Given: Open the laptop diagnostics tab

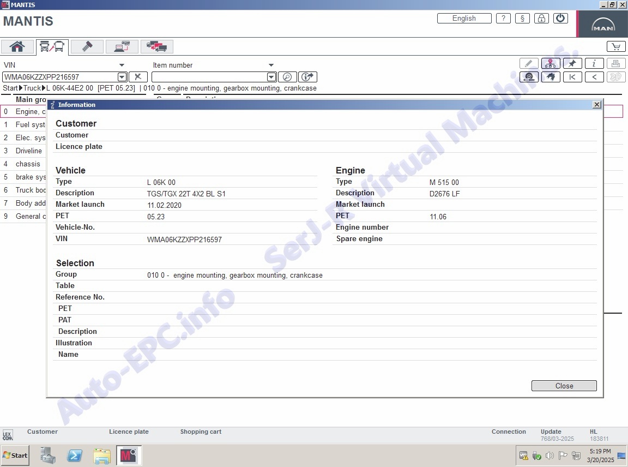Looking at the screenshot, I should pos(122,46).
